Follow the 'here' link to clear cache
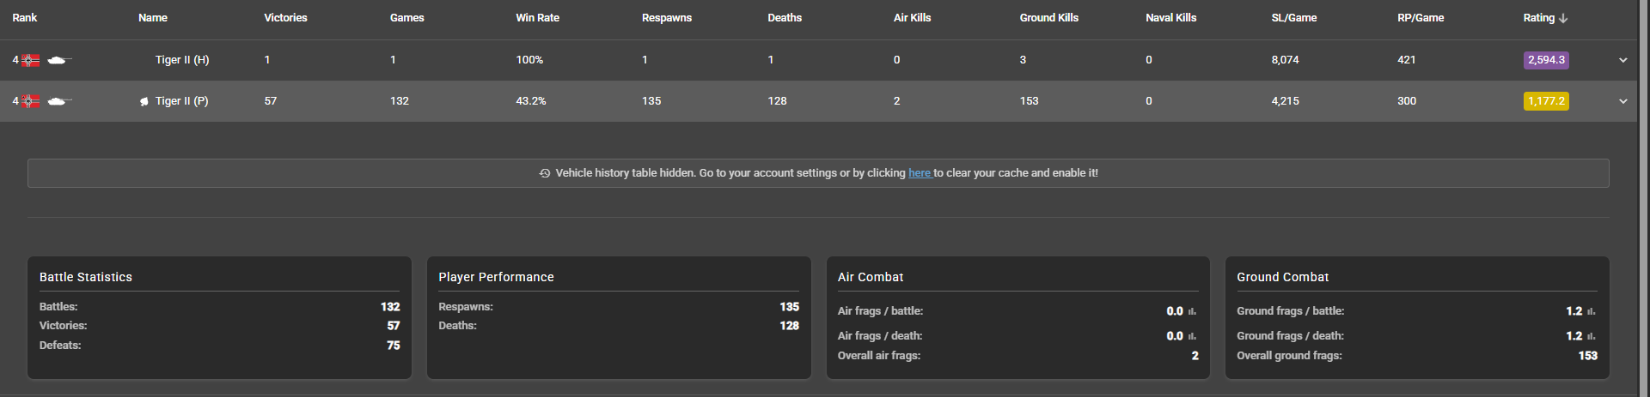This screenshot has width=1650, height=397. pyautogui.click(x=920, y=173)
